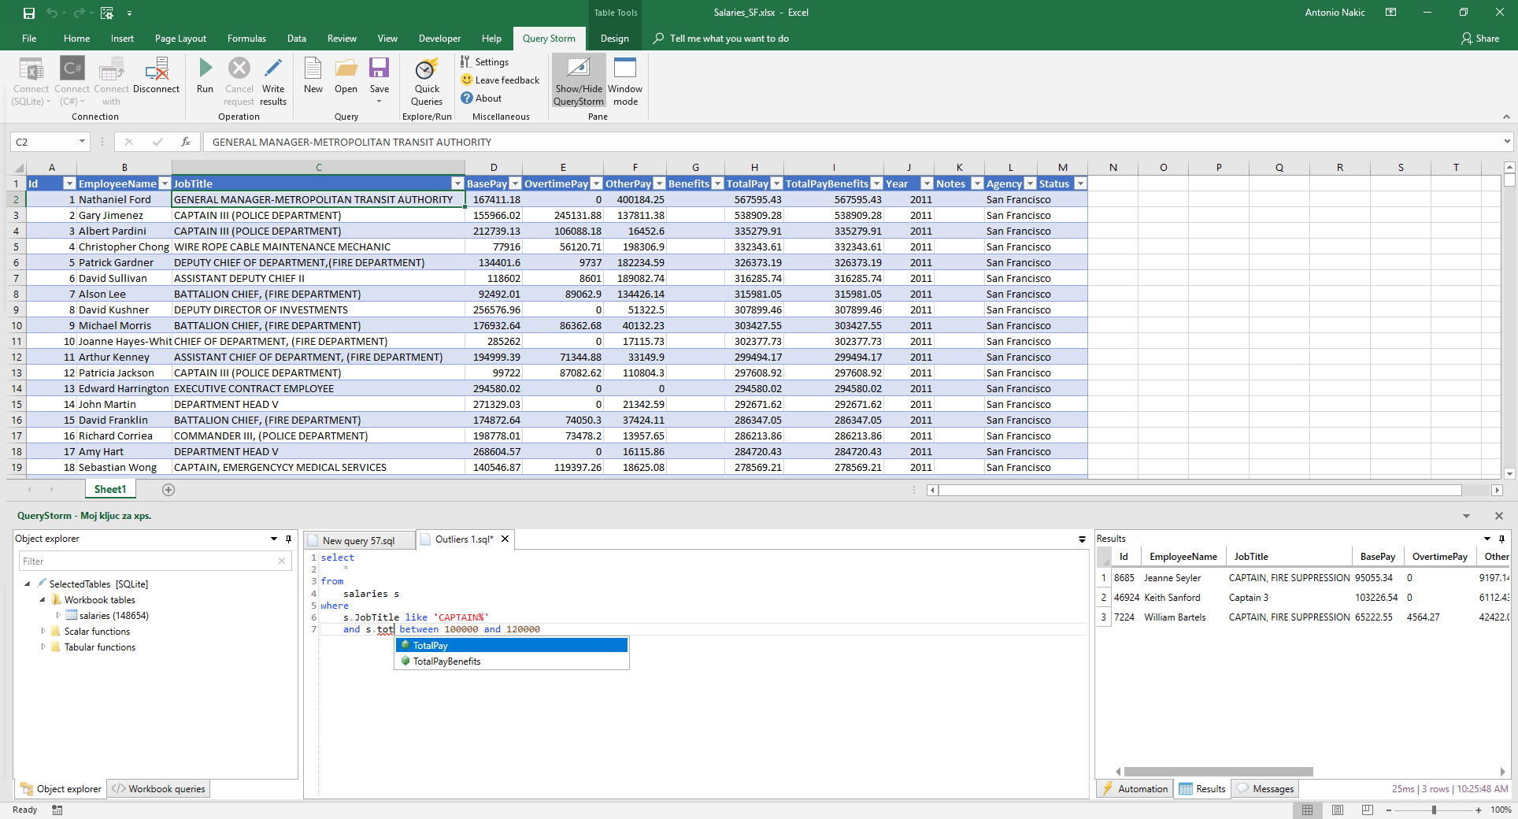Open the Quick Queries tool

click(x=427, y=71)
